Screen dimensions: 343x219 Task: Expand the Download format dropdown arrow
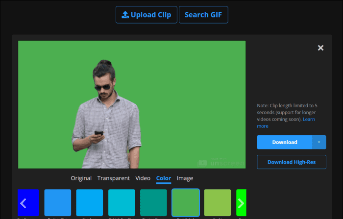(x=319, y=142)
